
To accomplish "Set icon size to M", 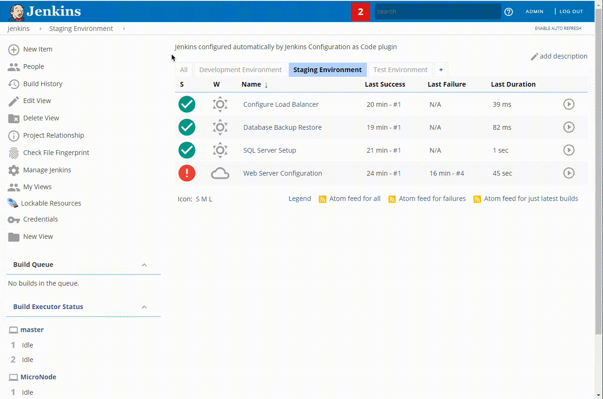I will [x=204, y=199].
